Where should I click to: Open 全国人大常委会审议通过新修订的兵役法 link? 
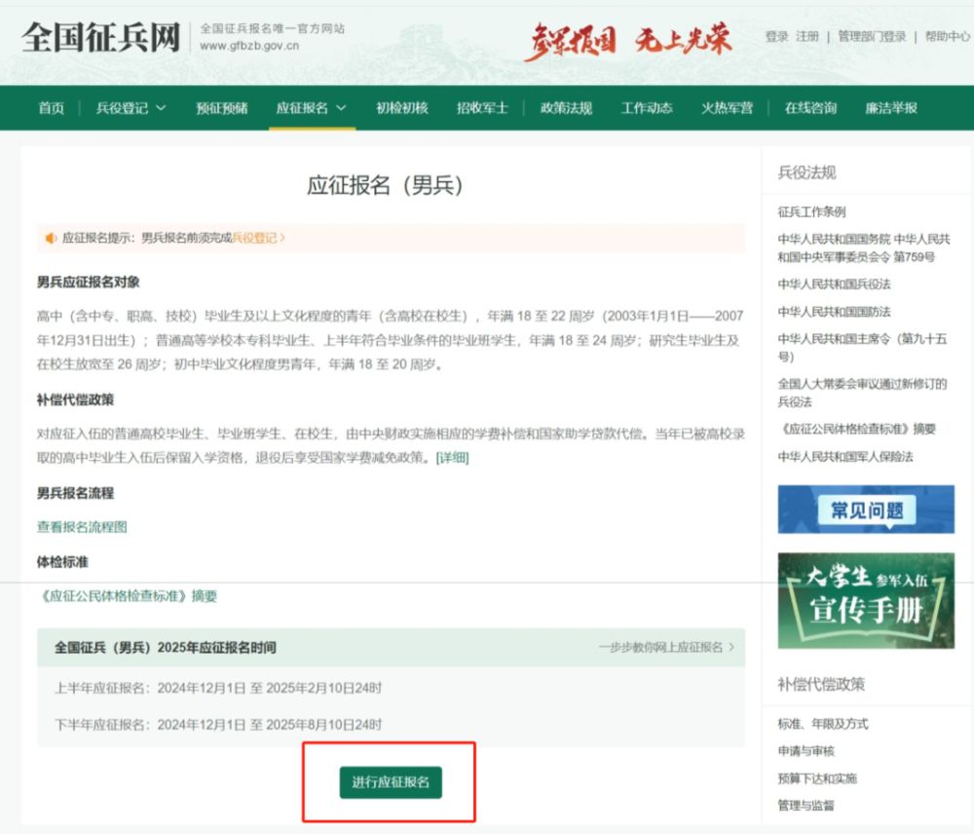(x=862, y=393)
